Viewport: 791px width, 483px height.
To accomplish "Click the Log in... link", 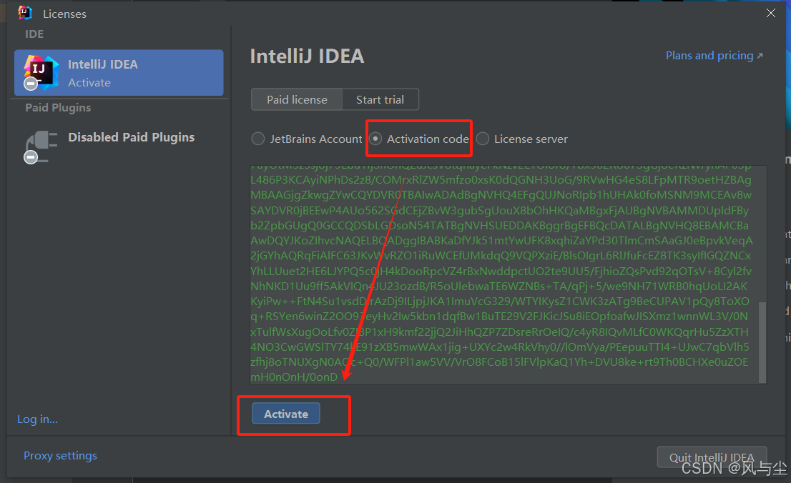I will (x=37, y=419).
